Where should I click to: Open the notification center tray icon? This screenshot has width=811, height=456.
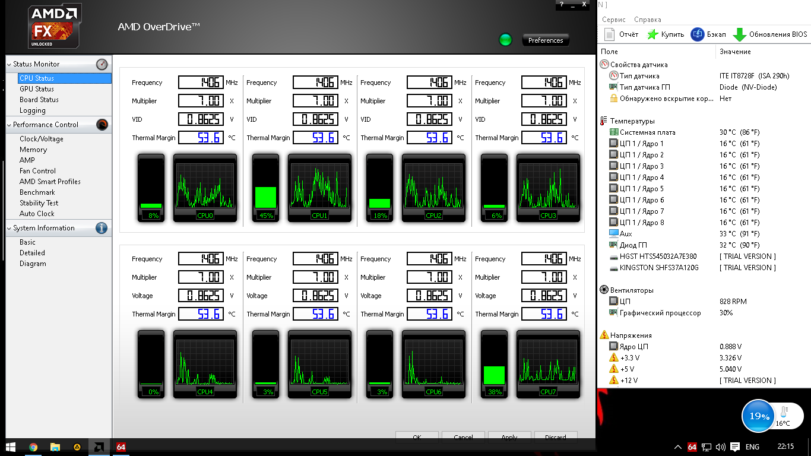point(735,447)
